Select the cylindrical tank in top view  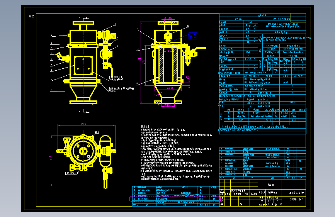(x=105, y=151)
